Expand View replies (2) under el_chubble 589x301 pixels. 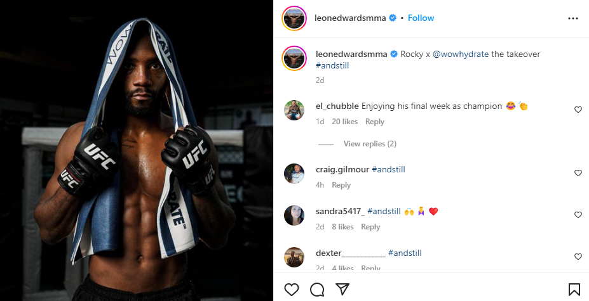pos(369,144)
